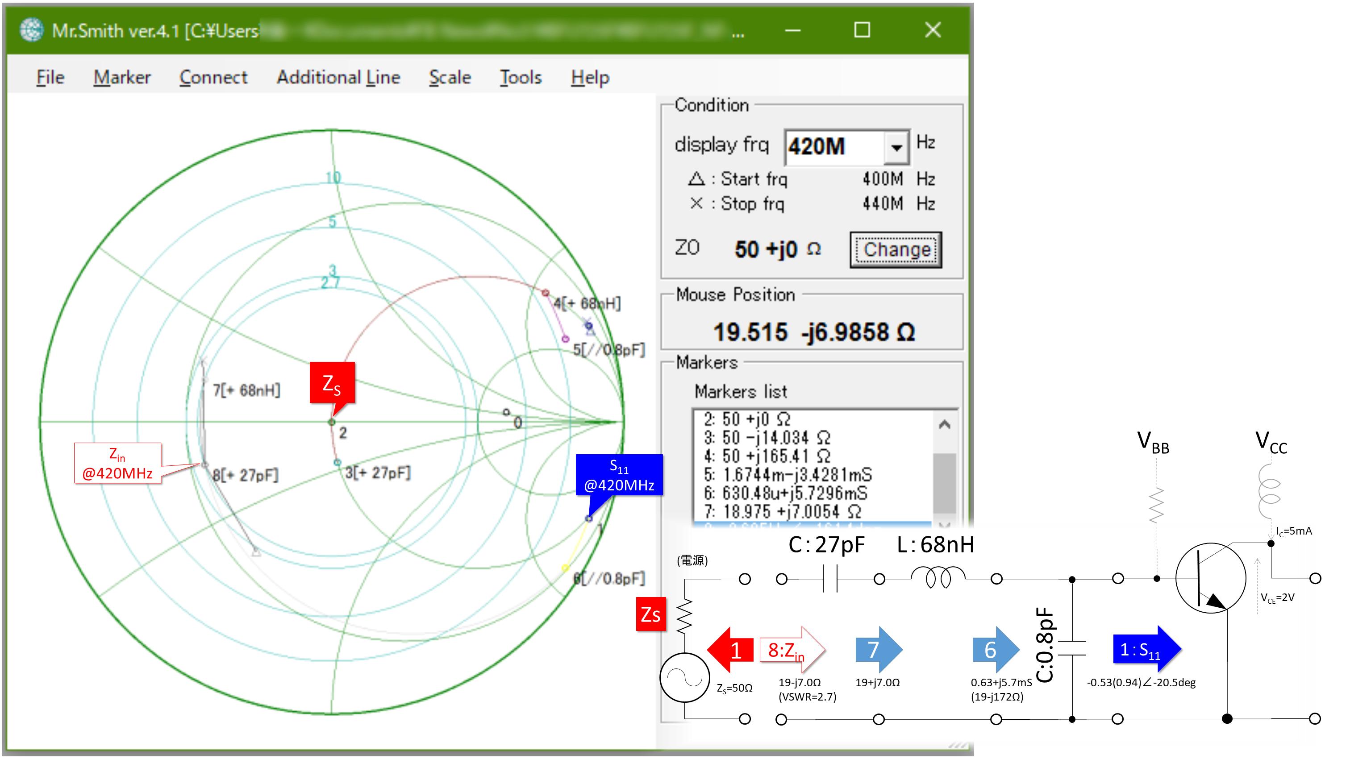1350x759 pixels.
Task: Click marker label '5[//0.8pF]' on chart
Action: [x=608, y=350]
